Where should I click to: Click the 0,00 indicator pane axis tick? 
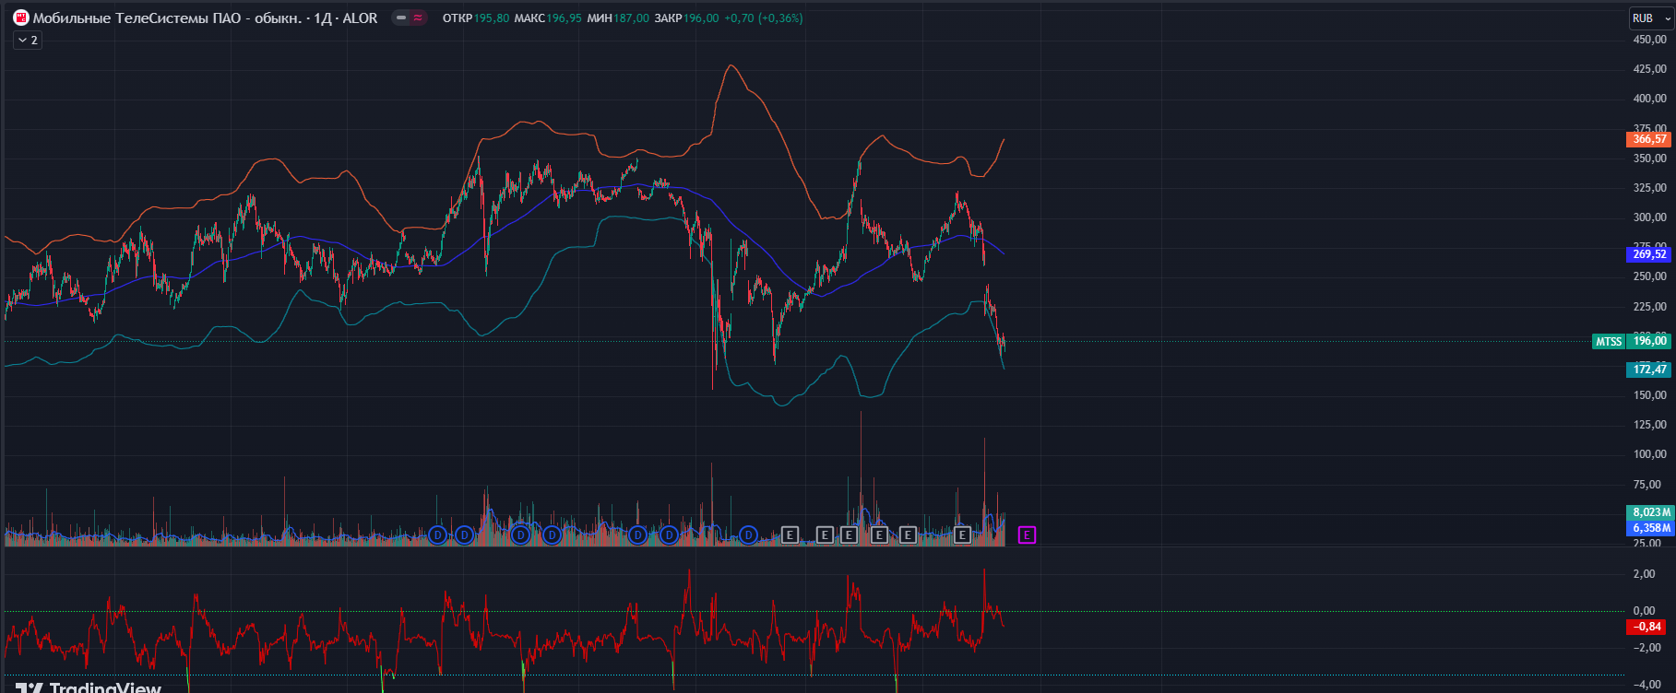click(x=1644, y=611)
